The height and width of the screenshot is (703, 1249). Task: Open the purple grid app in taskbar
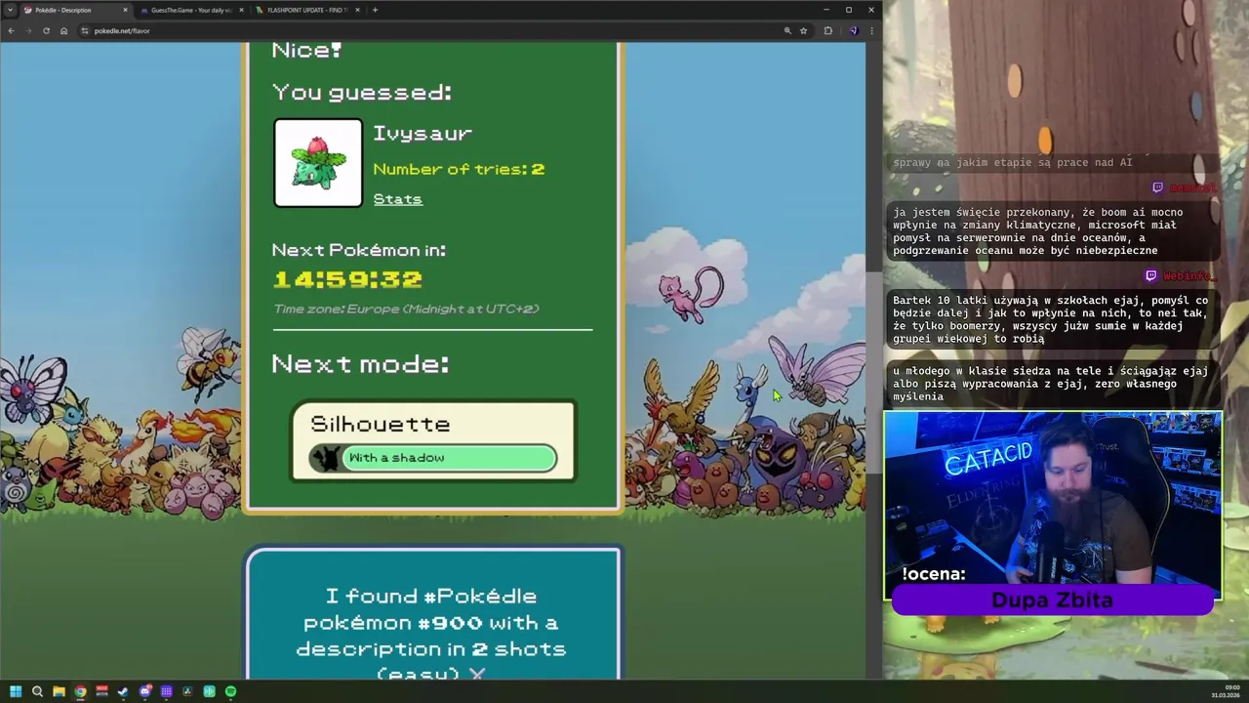[166, 691]
